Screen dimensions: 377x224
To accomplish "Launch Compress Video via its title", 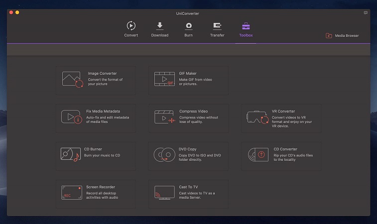I will 194,112.
